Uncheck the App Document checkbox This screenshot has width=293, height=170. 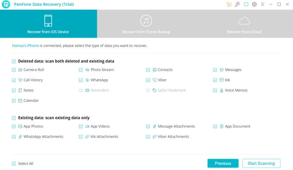tap(215, 127)
